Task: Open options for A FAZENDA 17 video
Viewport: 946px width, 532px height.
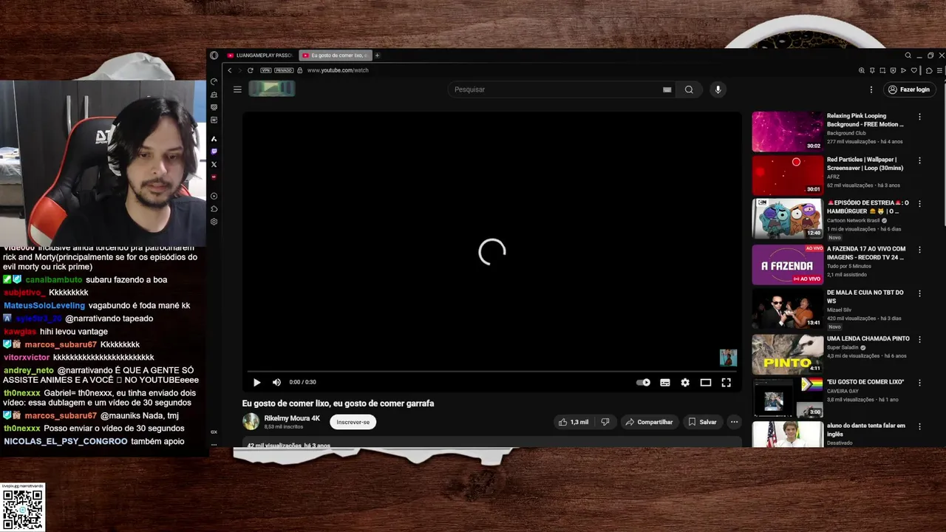Action: point(919,250)
